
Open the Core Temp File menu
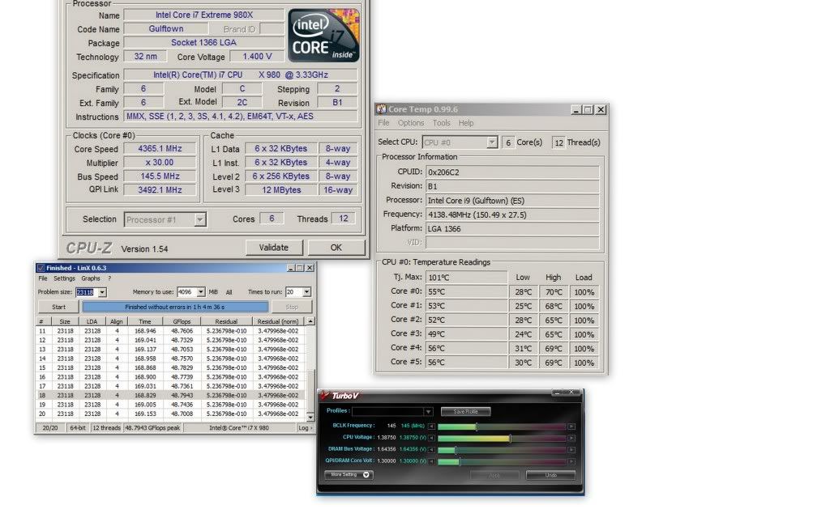coord(383,123)
